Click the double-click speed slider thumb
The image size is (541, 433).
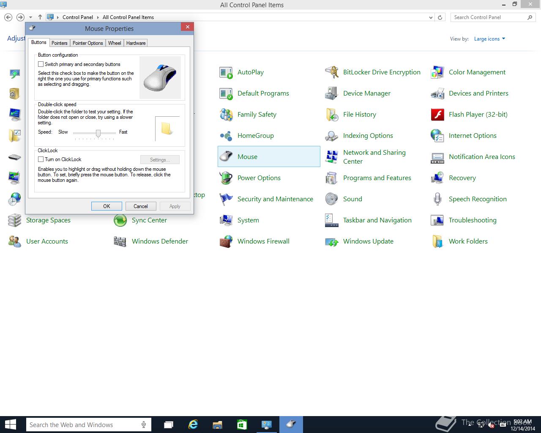98,133
